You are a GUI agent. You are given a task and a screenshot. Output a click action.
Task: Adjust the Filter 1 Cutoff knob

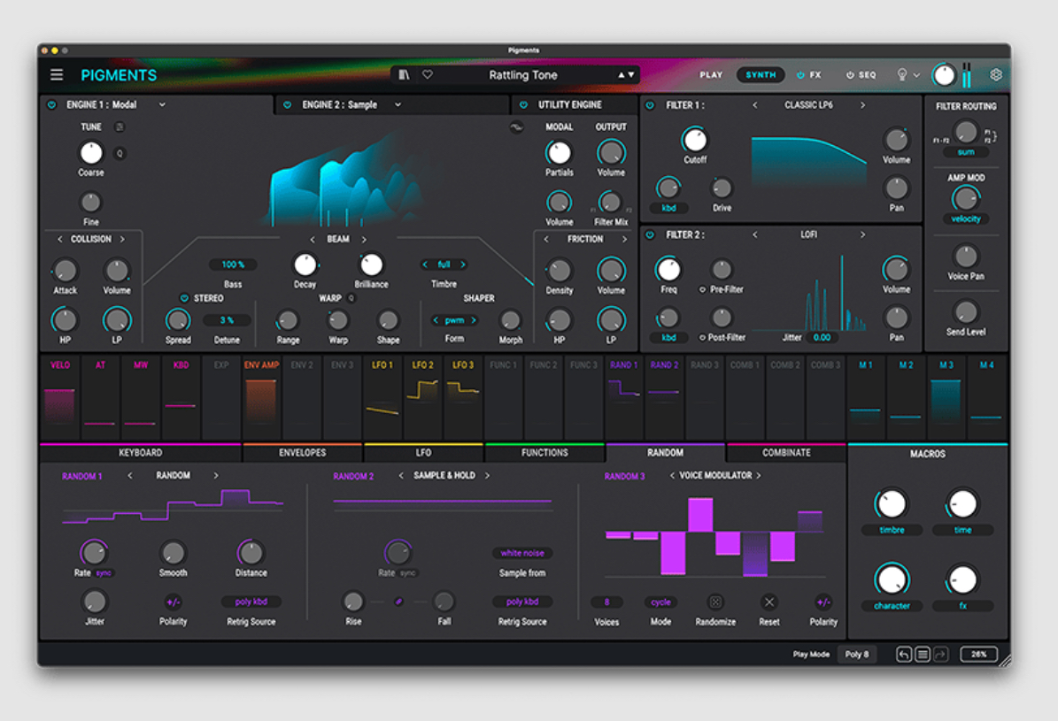pos(694,140)
